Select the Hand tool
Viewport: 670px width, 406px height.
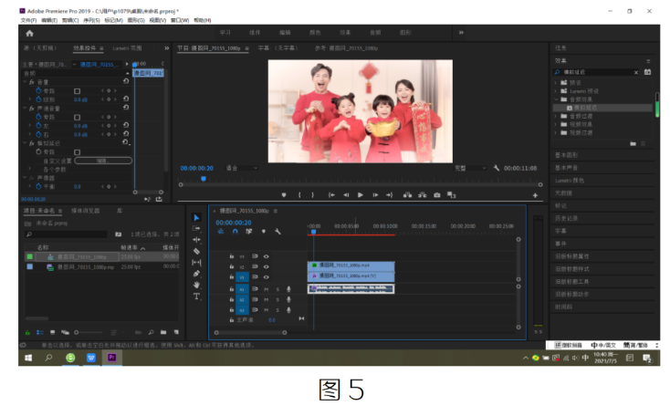(196, 285)
